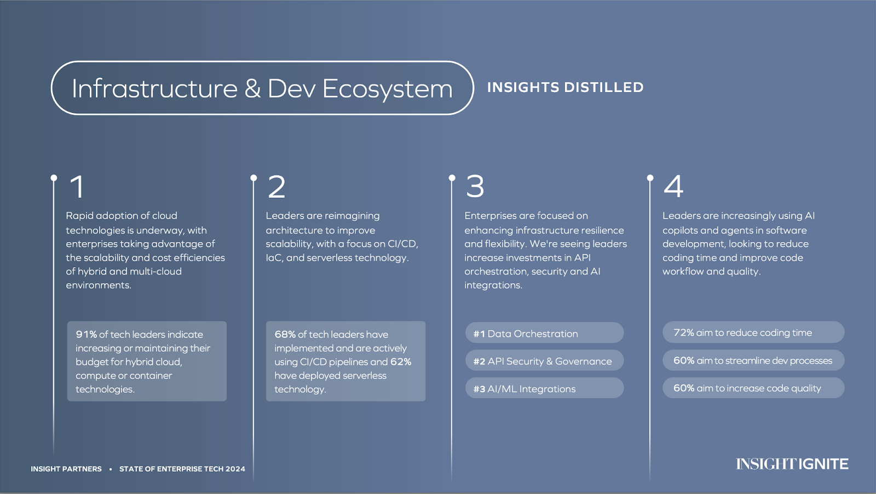Select the dot marker above section 1
Viewport: 876px width, 494px height.
click(x=54, y=178)
